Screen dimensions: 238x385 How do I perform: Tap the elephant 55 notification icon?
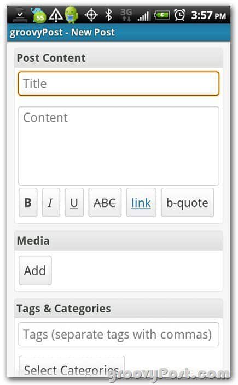point(38,15)
